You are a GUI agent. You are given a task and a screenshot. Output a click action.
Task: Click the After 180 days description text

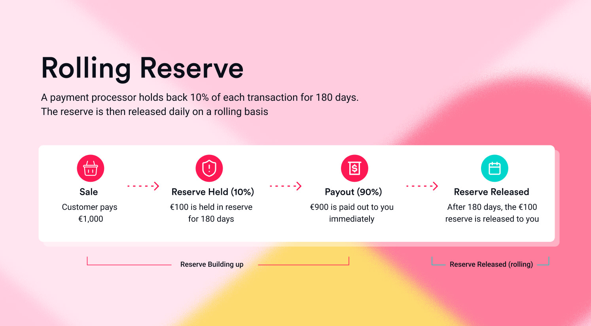(x=492, y=213)
